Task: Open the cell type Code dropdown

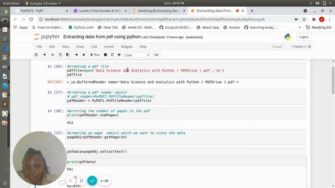Action: (x=137, y=55)
